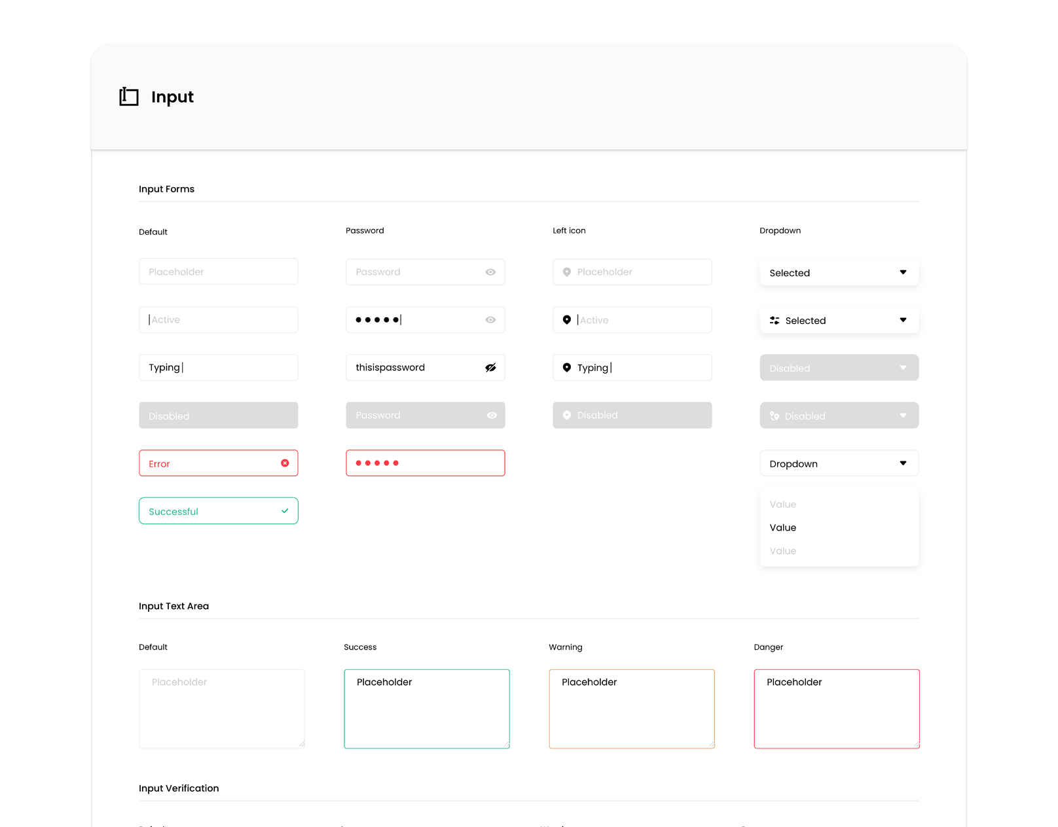Viewport: 1058px width, 827px height.
Task: Click resize handle of Danger text area
Action: click(917, 744)
